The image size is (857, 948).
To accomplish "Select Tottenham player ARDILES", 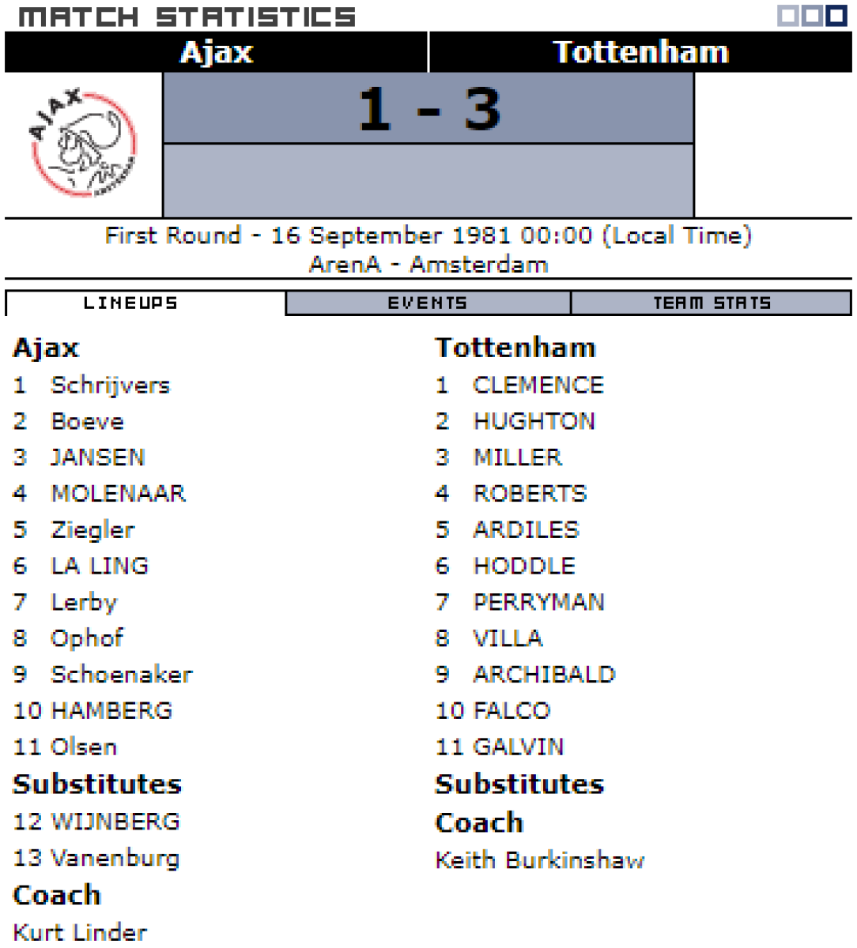I will click(526, 530).
